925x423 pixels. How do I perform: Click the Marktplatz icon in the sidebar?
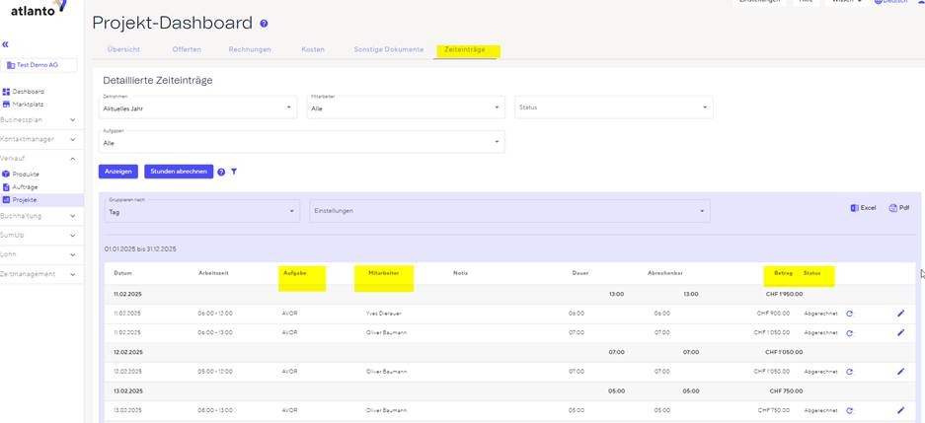pyautogui.click(x=7, y=105)
